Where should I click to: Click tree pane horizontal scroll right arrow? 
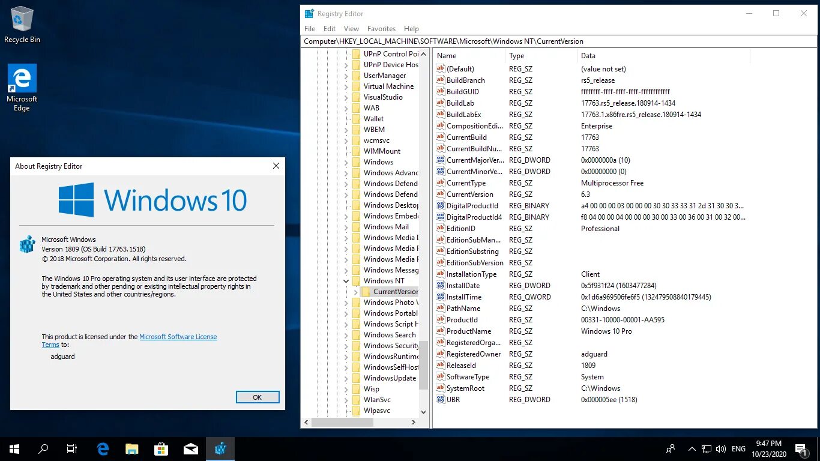413,422
